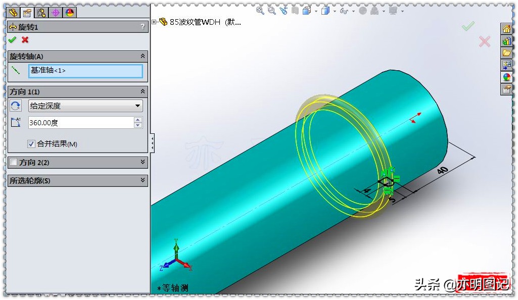The width and height of the screenshot is (518, 300).
Task: Confirm the revolve with the green checkmark
Action: pyautogui.click(x=11, y=40)
